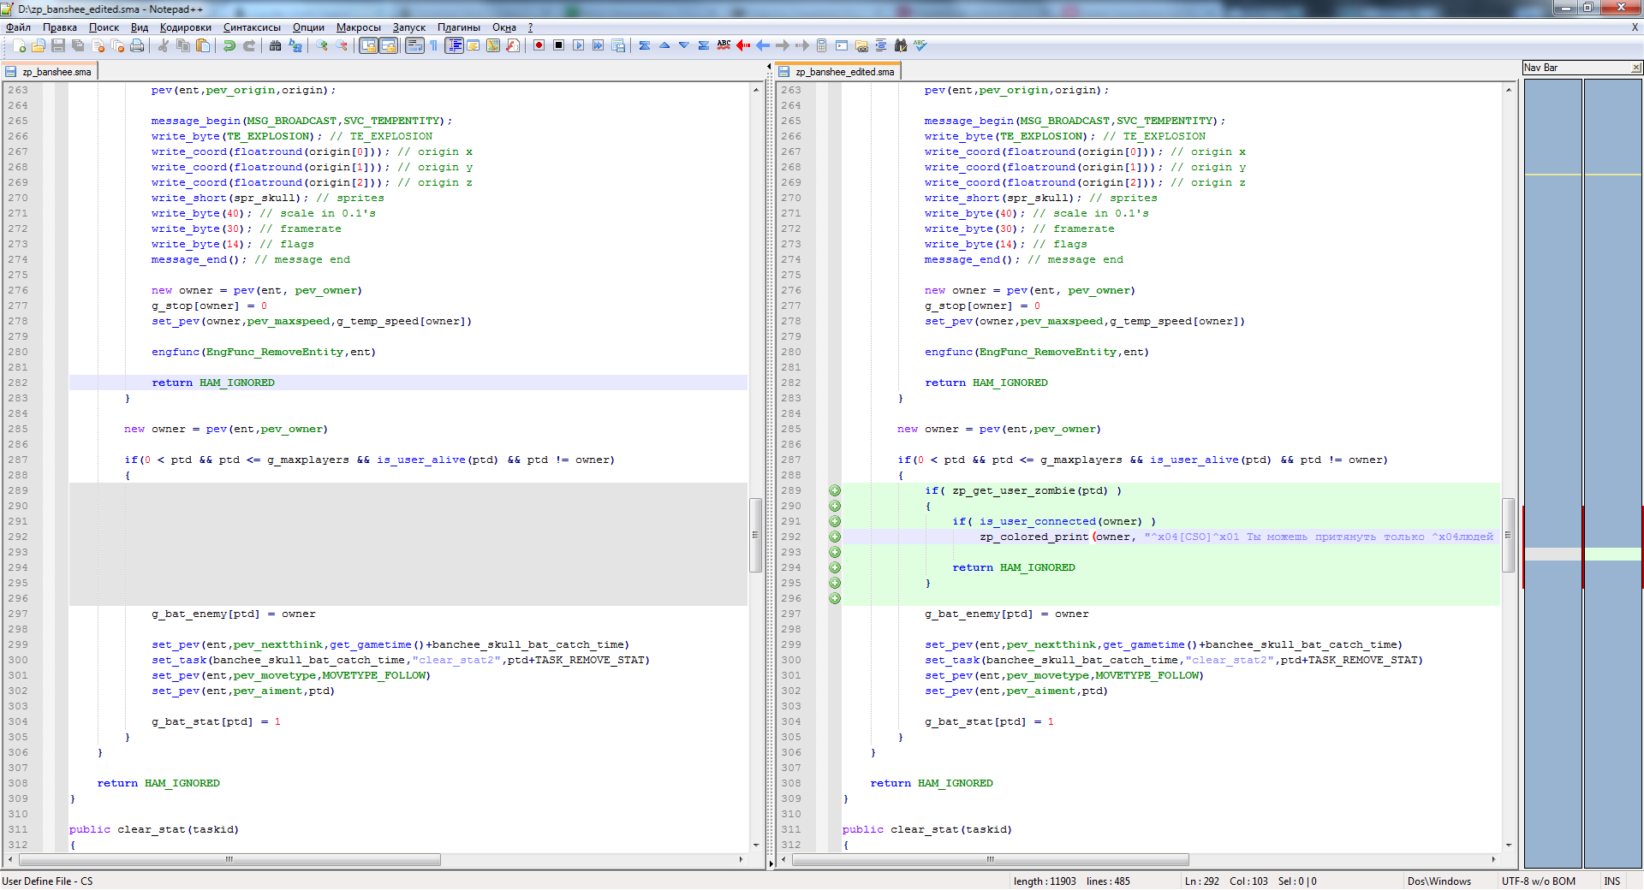The height and width of the screenshot is (890, 1644).
Task: Click the Close All documents toolbar icon
Action: coord(116,45)
